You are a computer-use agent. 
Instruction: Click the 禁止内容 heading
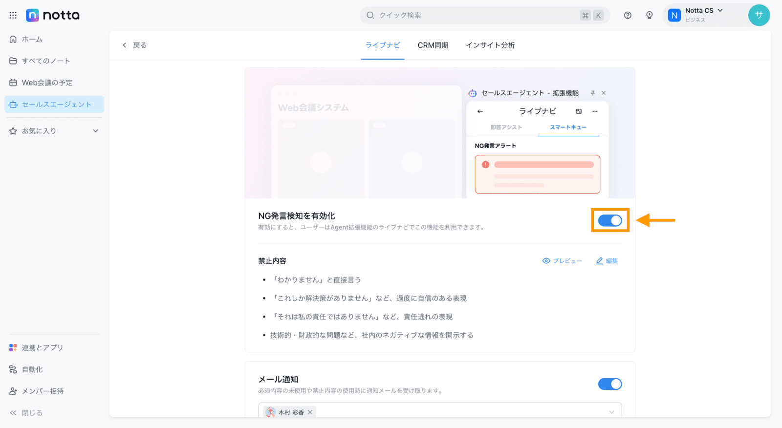(272, 261)
